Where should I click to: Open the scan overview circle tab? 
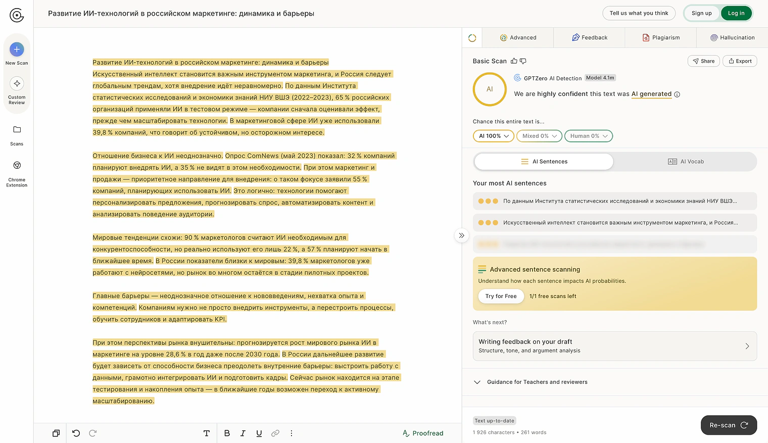pyautogui.click(x=472, y=38)
